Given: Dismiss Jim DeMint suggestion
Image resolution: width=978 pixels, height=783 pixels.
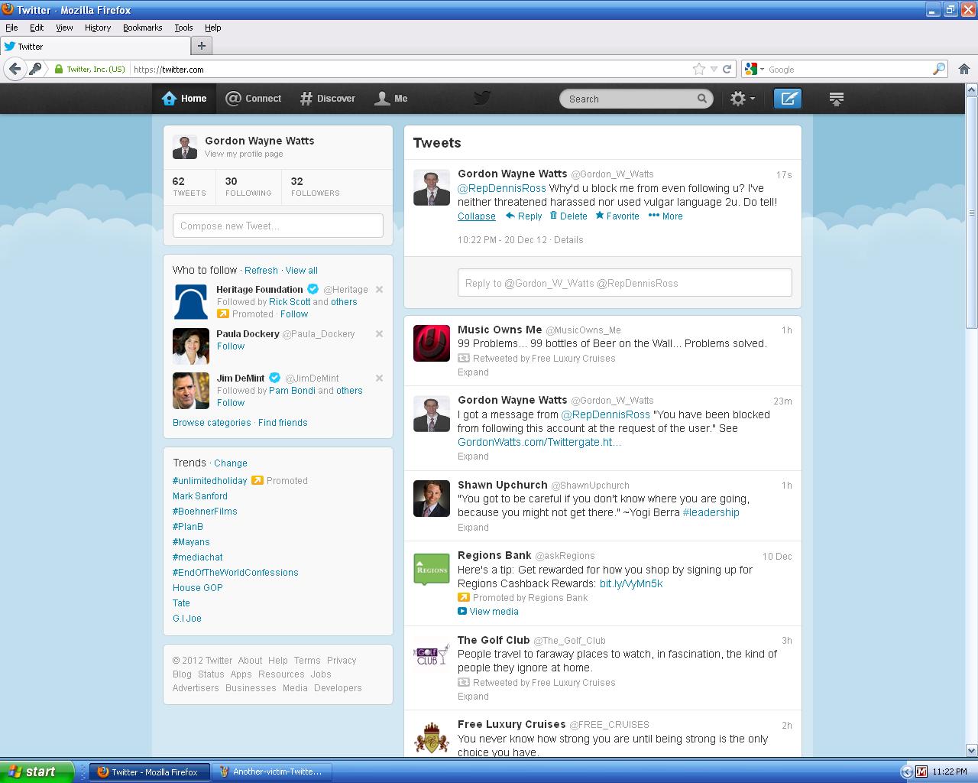Looking at the screenshot, I should tap(379, 378).
